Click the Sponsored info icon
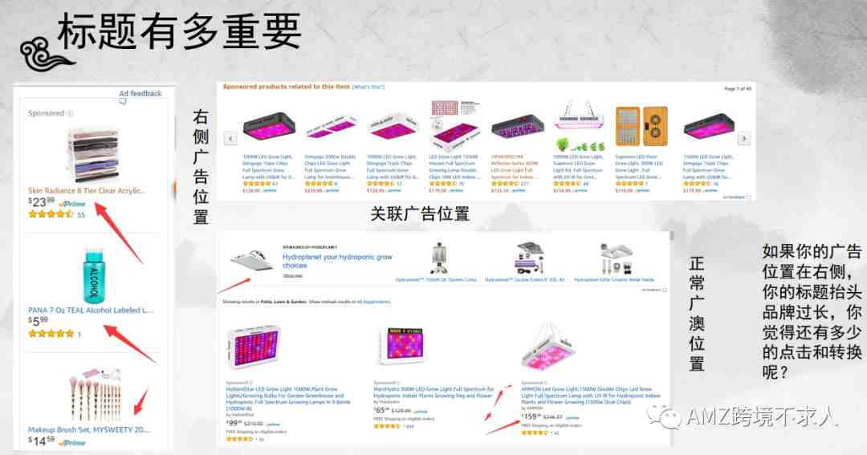 click(x=70, y=113)
